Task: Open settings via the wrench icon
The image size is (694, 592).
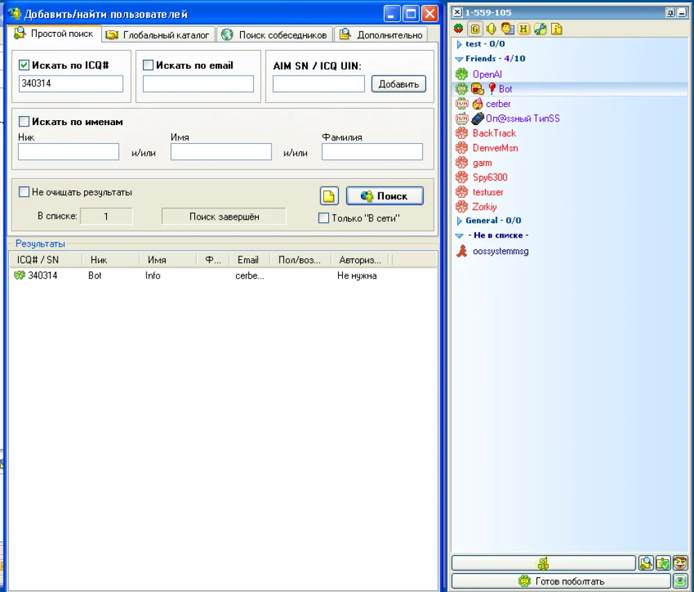Action: (540, 29)
